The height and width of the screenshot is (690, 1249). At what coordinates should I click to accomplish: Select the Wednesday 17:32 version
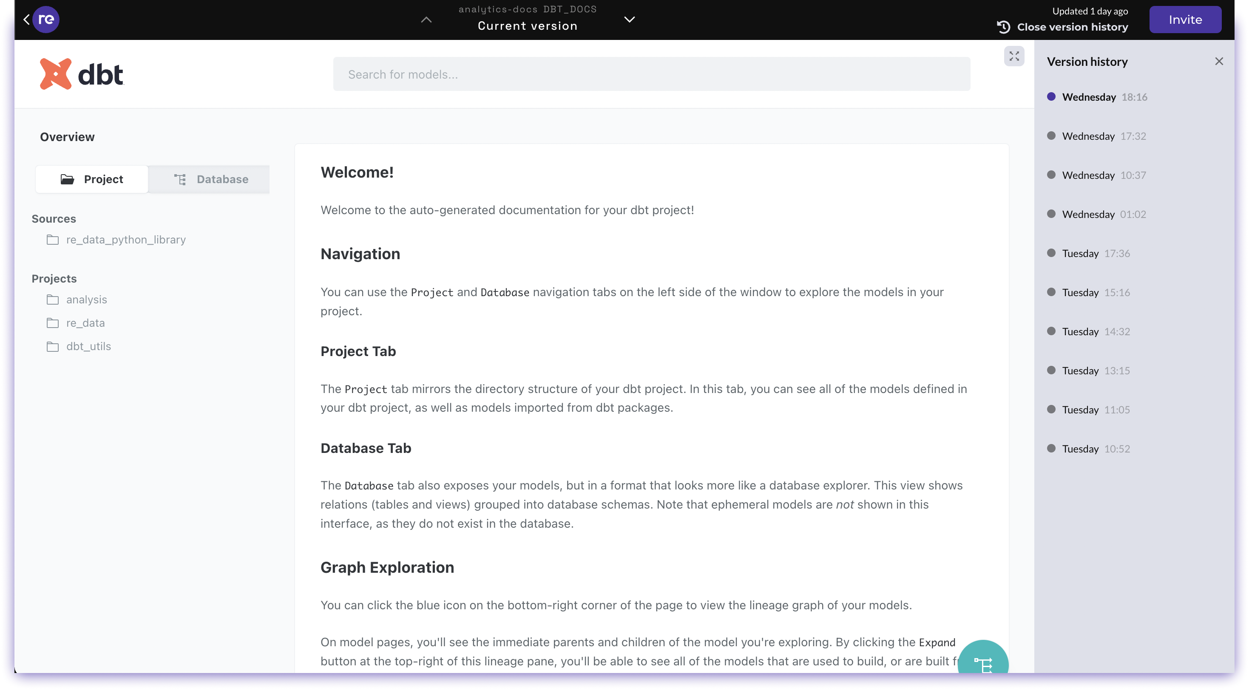pyautogui.click(x=1096, y=136)
